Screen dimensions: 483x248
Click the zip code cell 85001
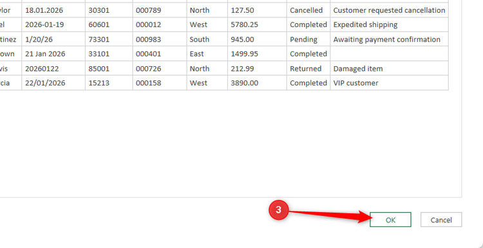(x=109, y=68)
